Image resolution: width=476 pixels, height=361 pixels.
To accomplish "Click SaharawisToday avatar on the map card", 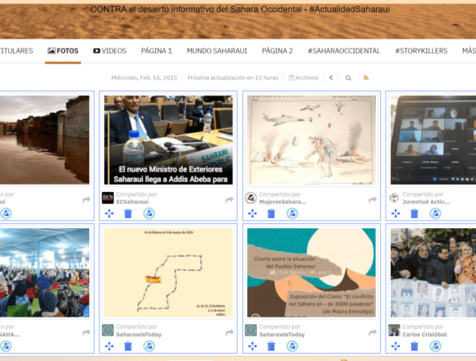I will pyautogui.click(x=108, y=331).
